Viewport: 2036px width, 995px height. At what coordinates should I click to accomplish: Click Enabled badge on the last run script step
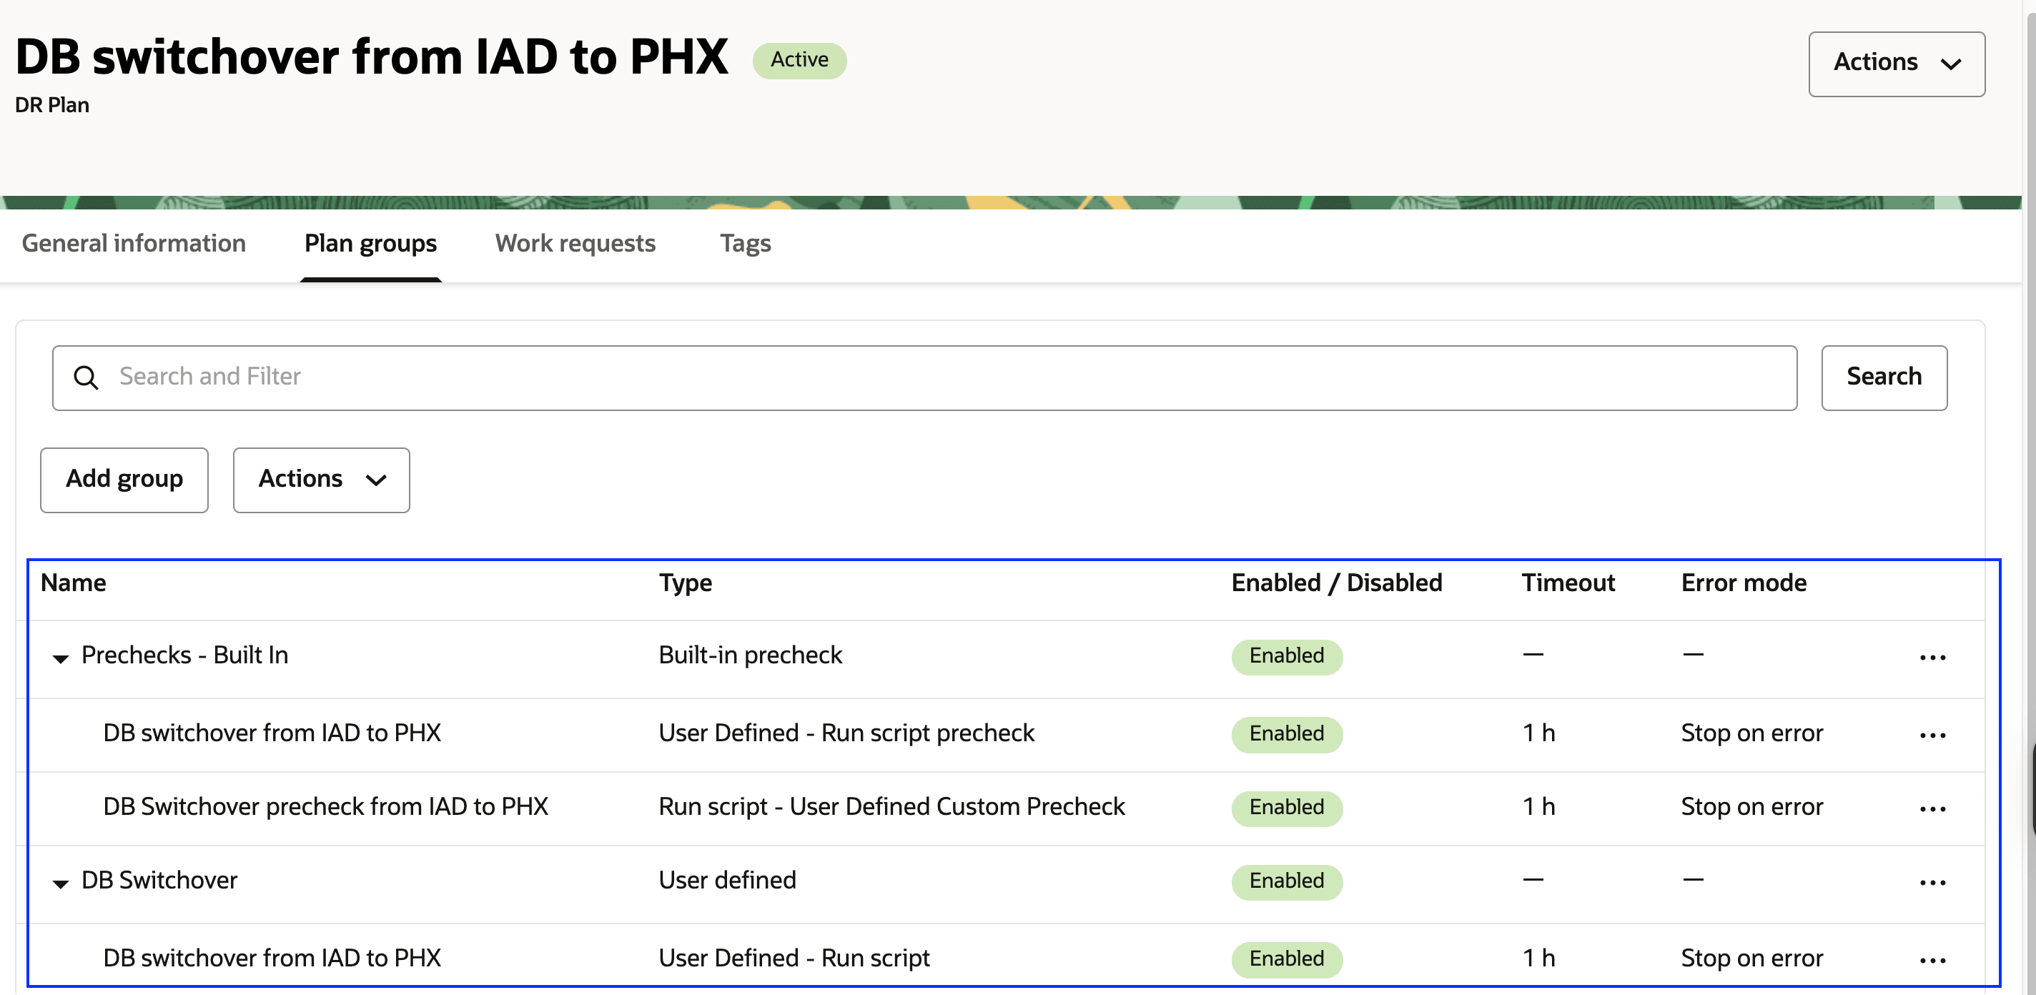1286,959
